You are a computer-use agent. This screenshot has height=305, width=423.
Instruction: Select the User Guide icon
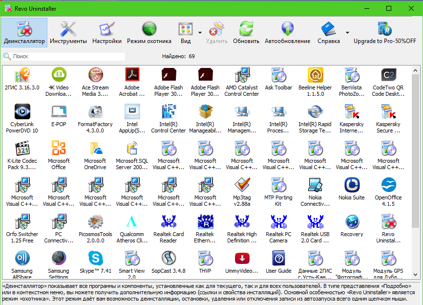pos(279,258)
